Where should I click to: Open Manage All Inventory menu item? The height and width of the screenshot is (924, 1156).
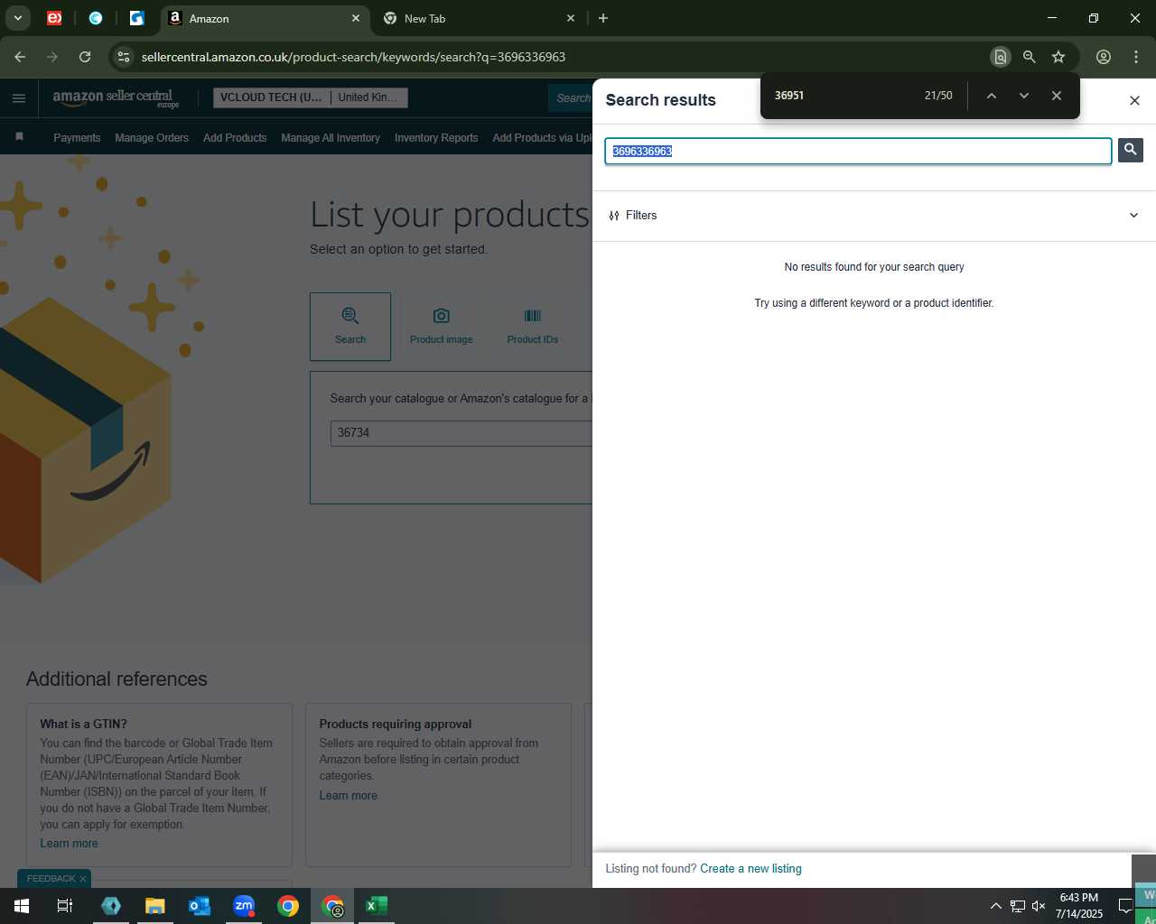[331, 138]
